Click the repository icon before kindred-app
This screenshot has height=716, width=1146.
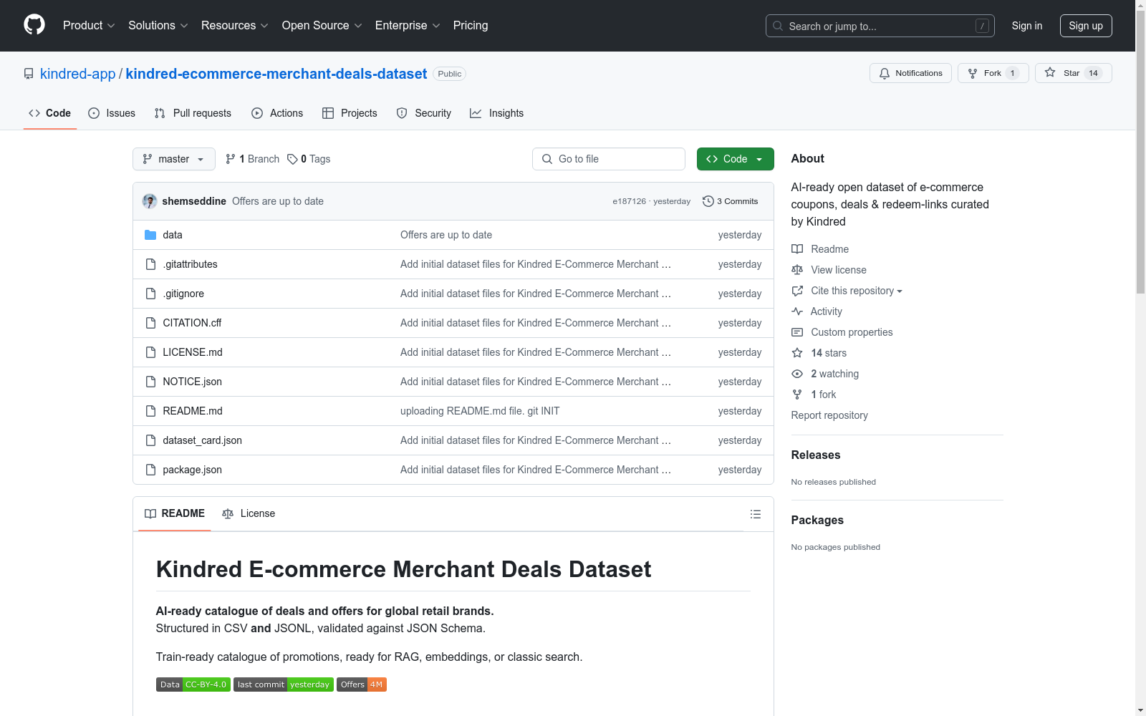tap(29, 74)
